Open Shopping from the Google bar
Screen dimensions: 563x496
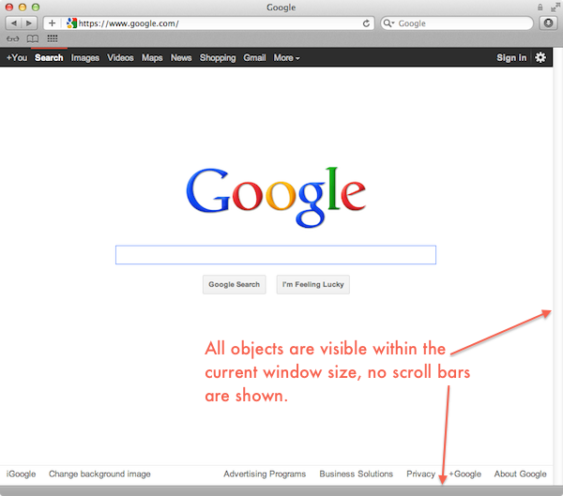coord(218,58)
